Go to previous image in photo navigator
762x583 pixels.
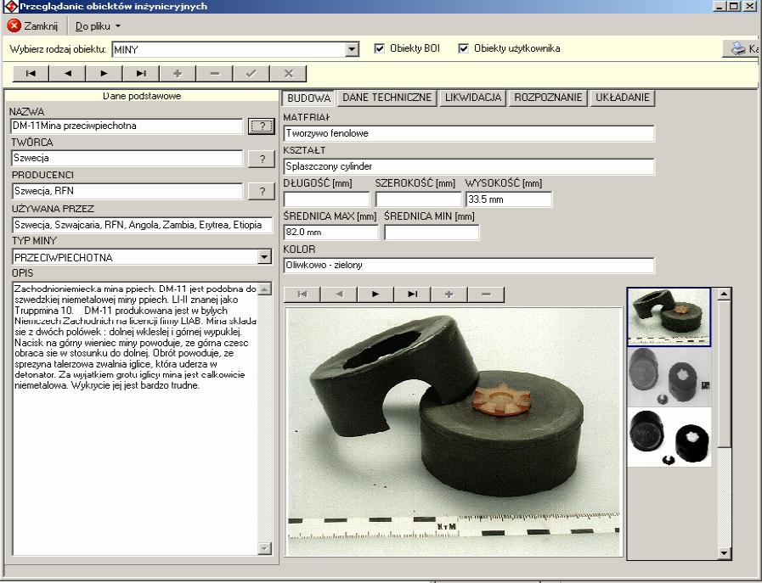point(339,294)
